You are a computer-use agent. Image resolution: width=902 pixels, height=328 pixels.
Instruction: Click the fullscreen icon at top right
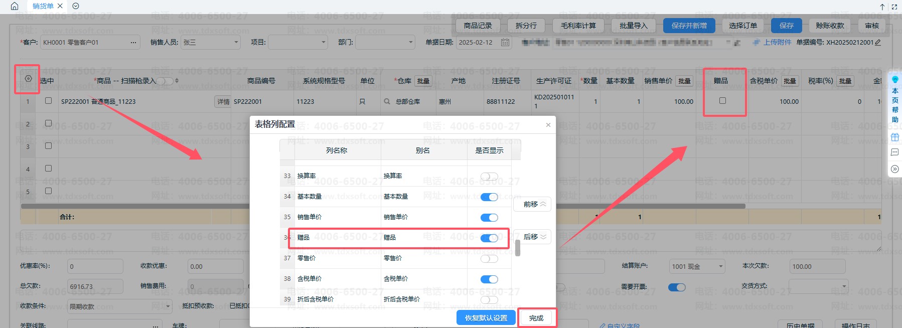pos(894,7)
